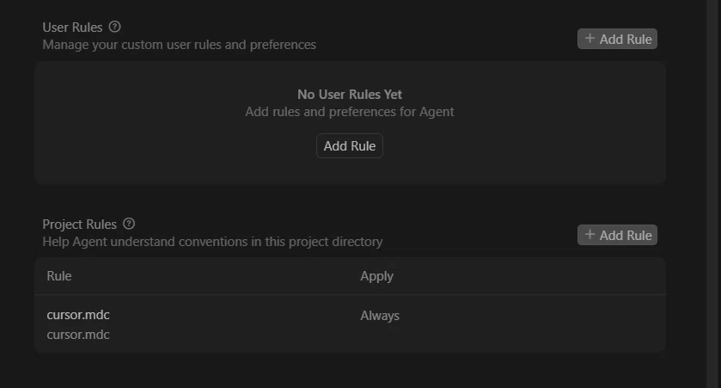Select the Project Rules section heading
The height and width of the screenshot is (388, 721).
click(x=80, y=225)
